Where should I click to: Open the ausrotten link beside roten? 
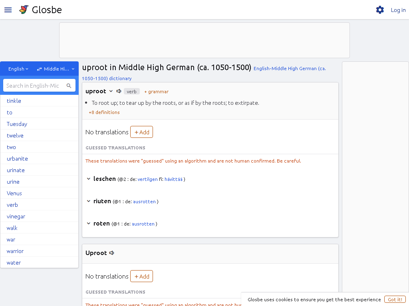(143, 224)
